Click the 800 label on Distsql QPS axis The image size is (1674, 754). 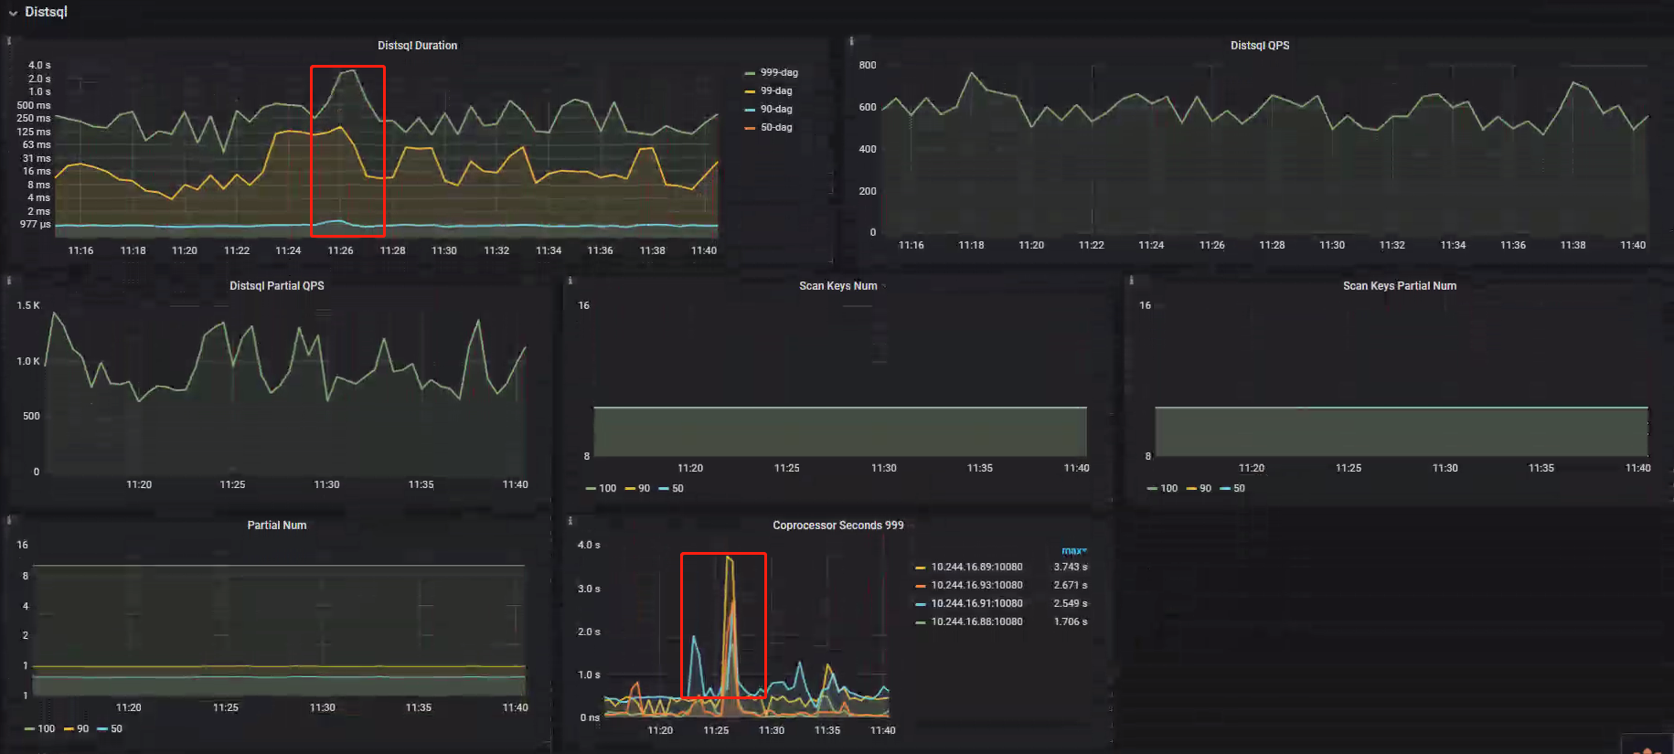click(868, 65)
